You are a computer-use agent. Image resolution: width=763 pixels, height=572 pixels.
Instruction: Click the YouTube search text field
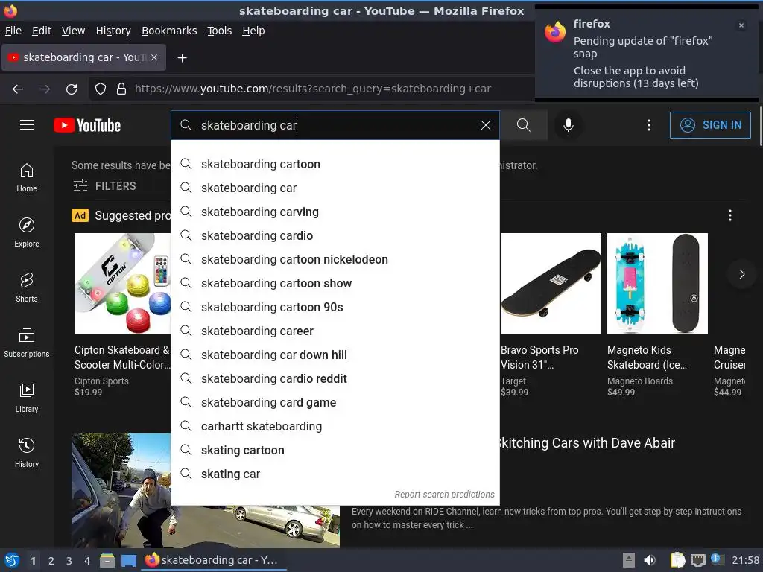coord(336,125)
